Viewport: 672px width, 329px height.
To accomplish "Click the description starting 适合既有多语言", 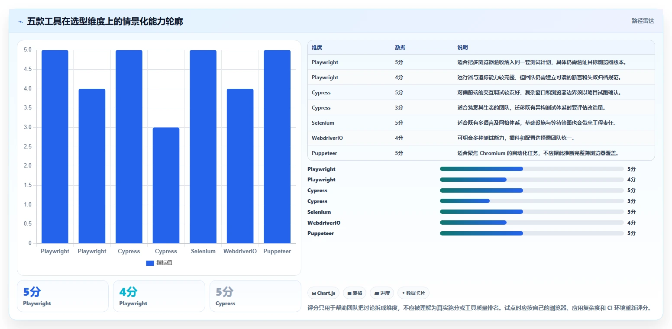I will pos(536,123).
